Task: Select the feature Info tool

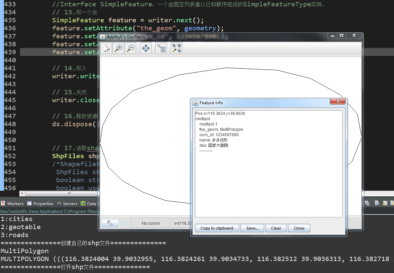Action: [161, 48]
